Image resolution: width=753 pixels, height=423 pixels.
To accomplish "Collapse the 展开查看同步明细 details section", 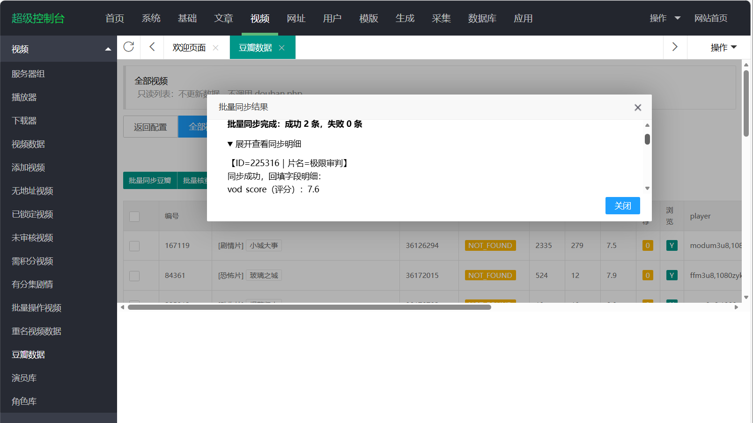I will pyautogui.click(x=264, y=144).
